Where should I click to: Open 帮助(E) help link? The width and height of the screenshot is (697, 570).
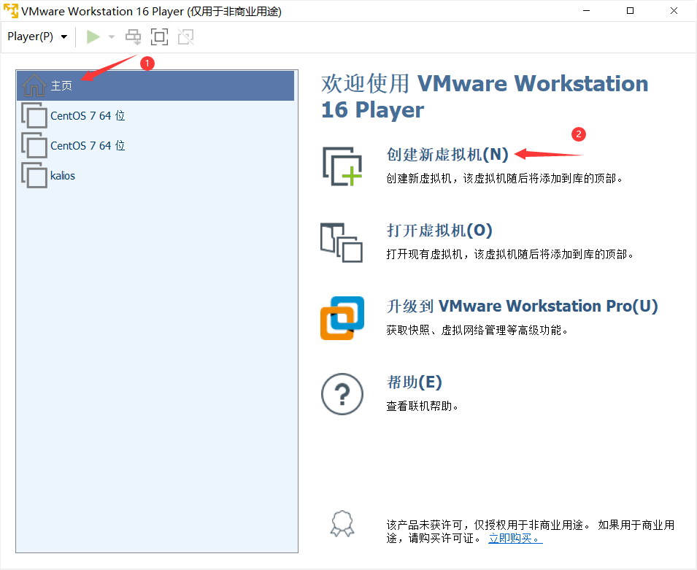point(414,382)
